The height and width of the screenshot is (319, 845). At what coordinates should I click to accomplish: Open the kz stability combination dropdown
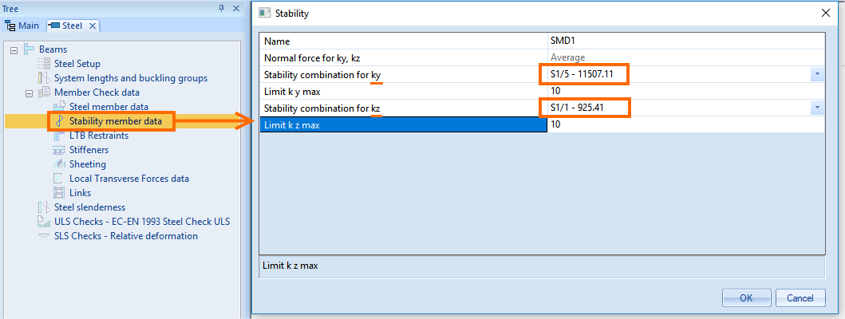(817, 108)
